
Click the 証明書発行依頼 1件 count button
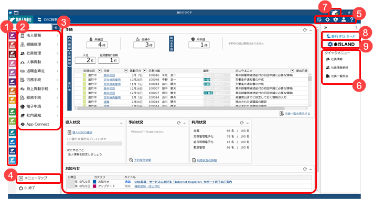pos(109,60)
